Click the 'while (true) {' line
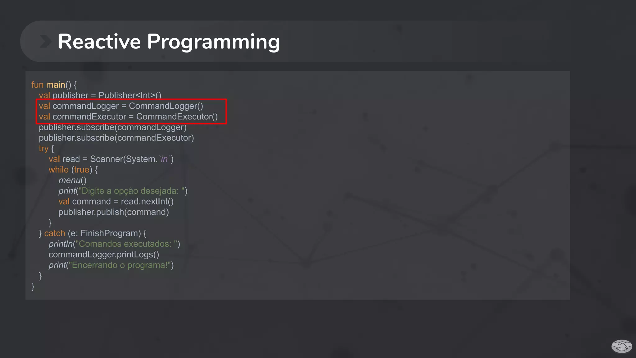 [73, 170]
